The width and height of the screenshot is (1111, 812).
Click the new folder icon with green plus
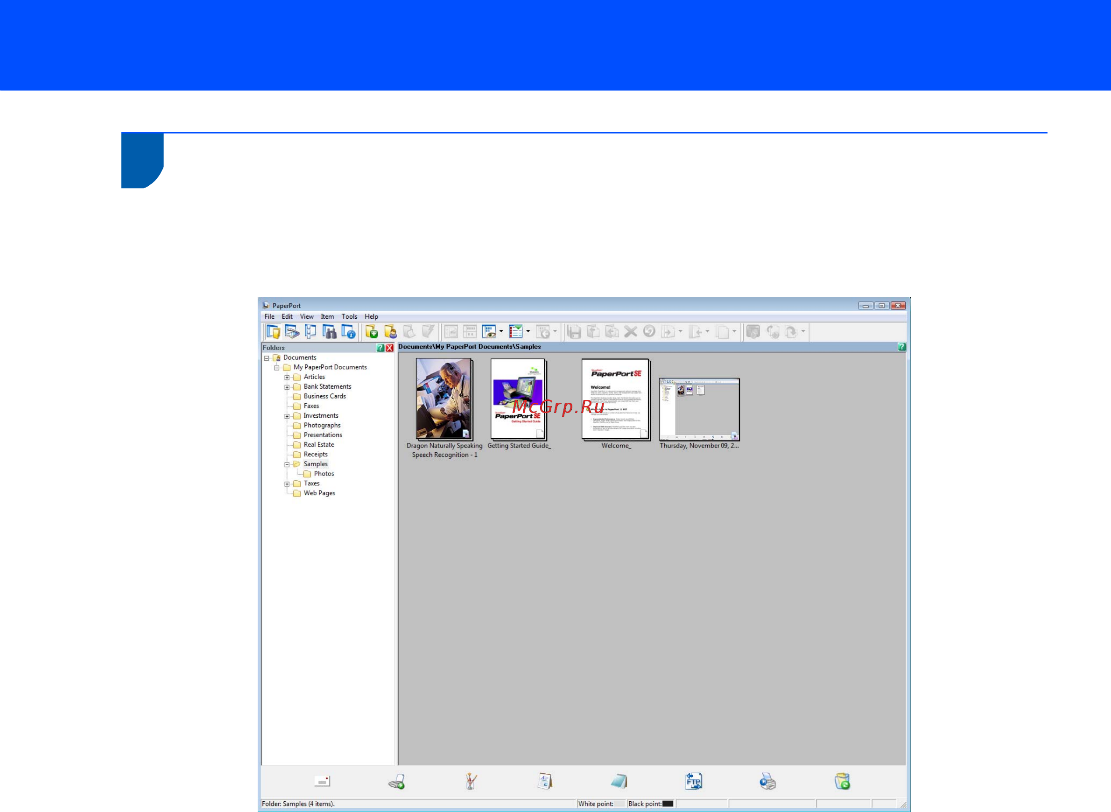pyautogui.click(x=372, y=332)
